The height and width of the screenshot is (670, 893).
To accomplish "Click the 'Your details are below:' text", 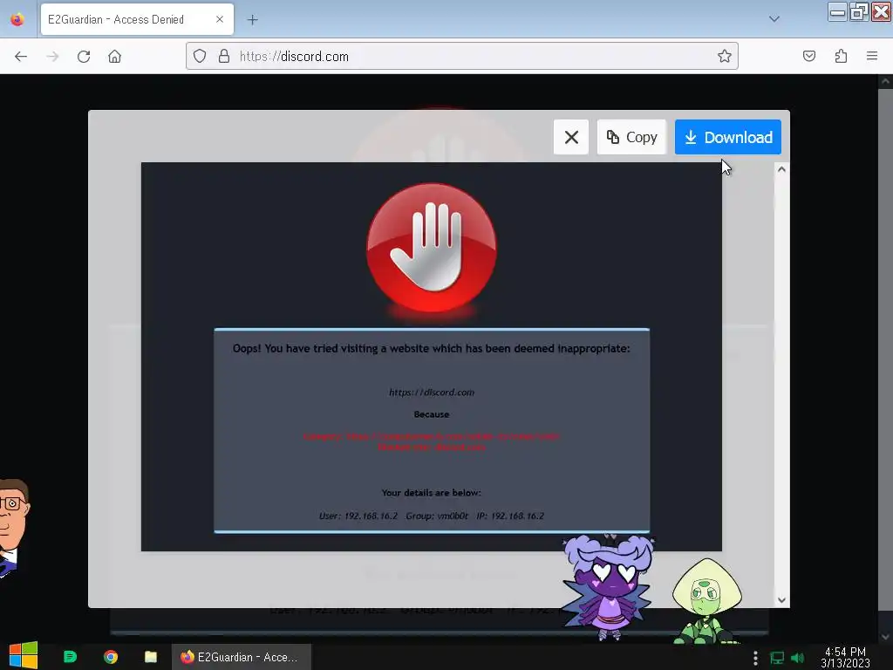I will click(x=431, y=492).
